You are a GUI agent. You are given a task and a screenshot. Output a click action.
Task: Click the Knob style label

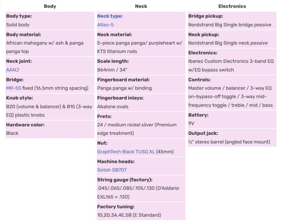coord(20,98)
